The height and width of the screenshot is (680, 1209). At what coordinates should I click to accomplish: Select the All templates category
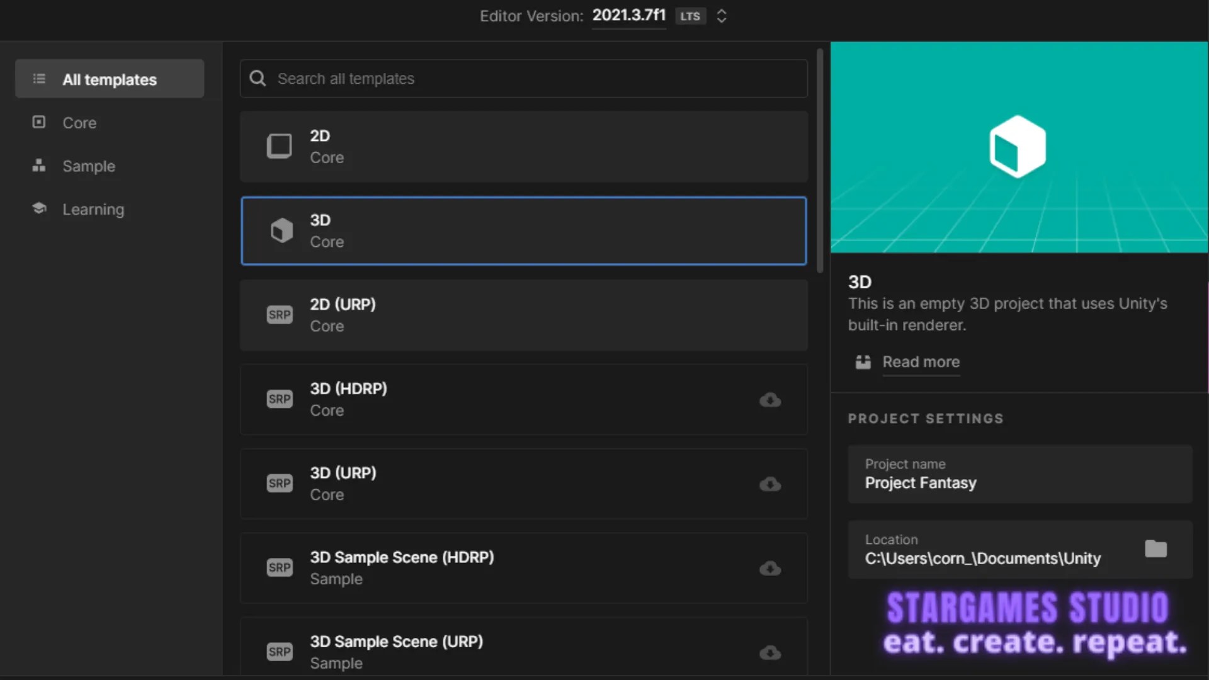point(110,79)
